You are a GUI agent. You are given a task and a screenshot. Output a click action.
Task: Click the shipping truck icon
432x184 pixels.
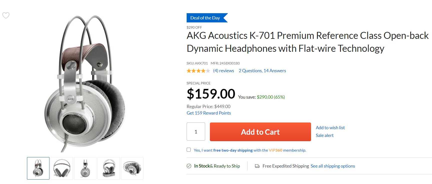click(257, 166)
